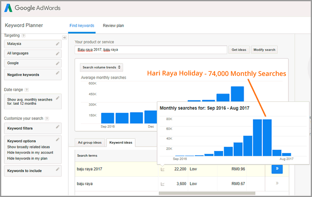Edit Keywords to include pencil icon
Image resolution: width=312 pixels, height=197 pixels.
pos(57,169)
